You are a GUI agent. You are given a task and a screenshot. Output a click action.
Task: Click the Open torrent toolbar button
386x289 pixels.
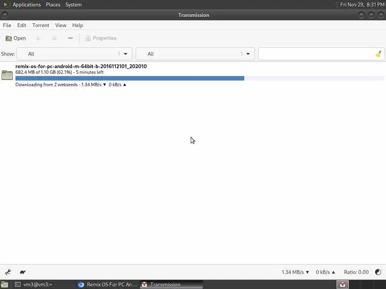click(x=16, y=38)
